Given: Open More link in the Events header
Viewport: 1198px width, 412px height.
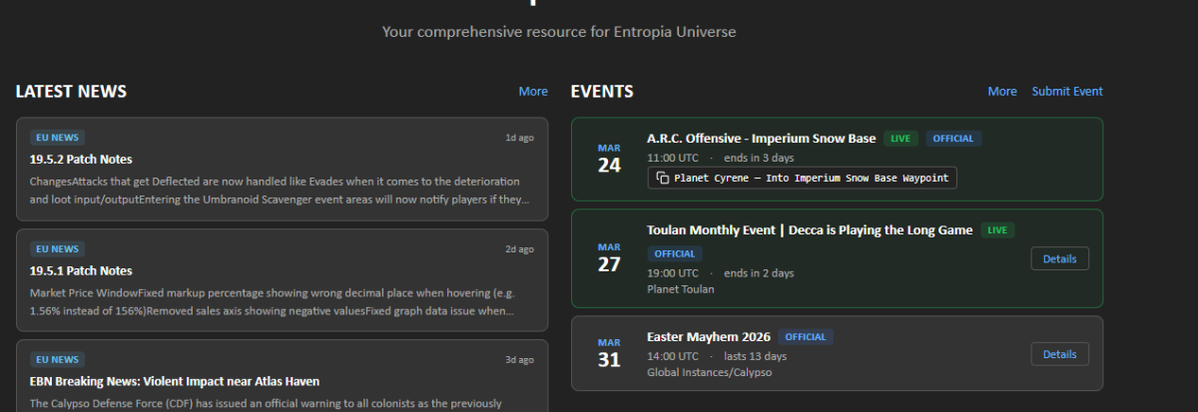Looking at the screenshot, I should (1001, 92).
